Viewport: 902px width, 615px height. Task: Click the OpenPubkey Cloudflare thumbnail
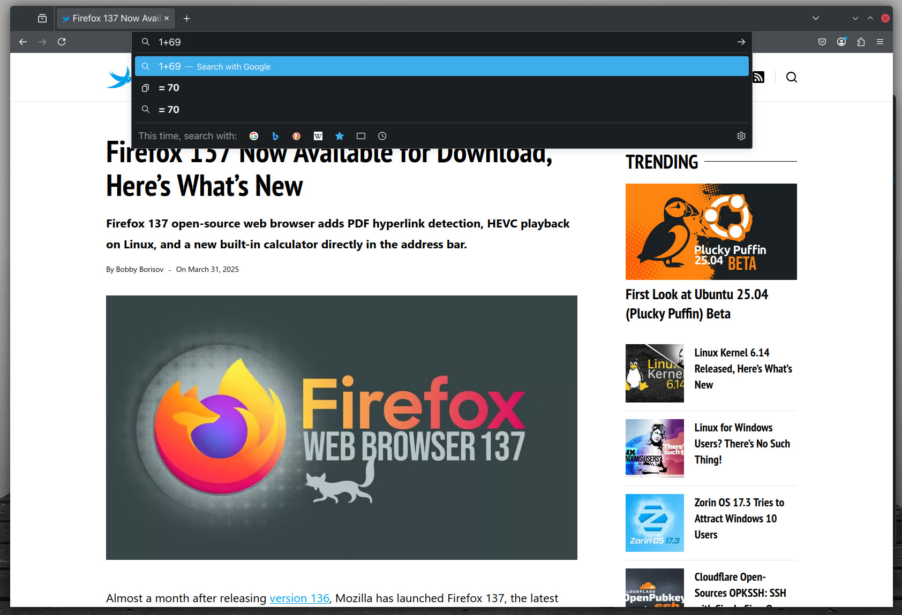click(655, 588)
